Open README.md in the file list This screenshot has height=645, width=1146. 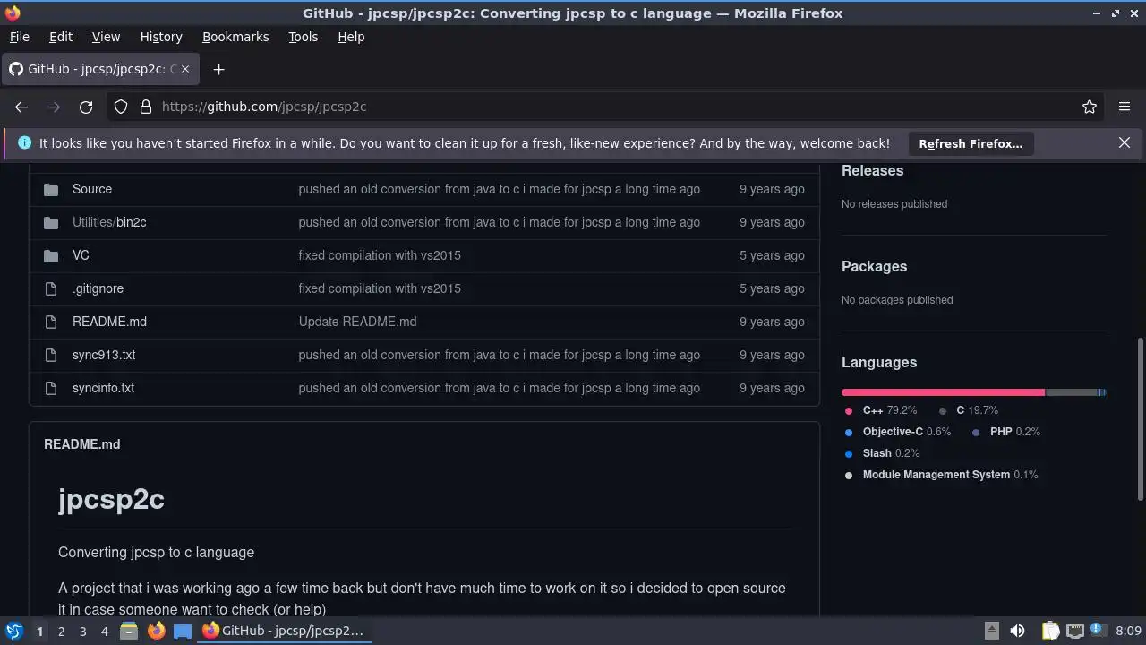pos(109,322)
